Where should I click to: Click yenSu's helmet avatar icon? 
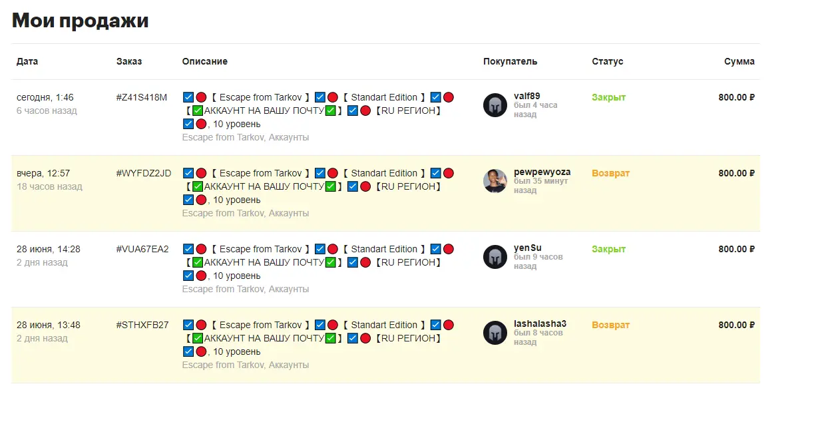pos(495,257)
